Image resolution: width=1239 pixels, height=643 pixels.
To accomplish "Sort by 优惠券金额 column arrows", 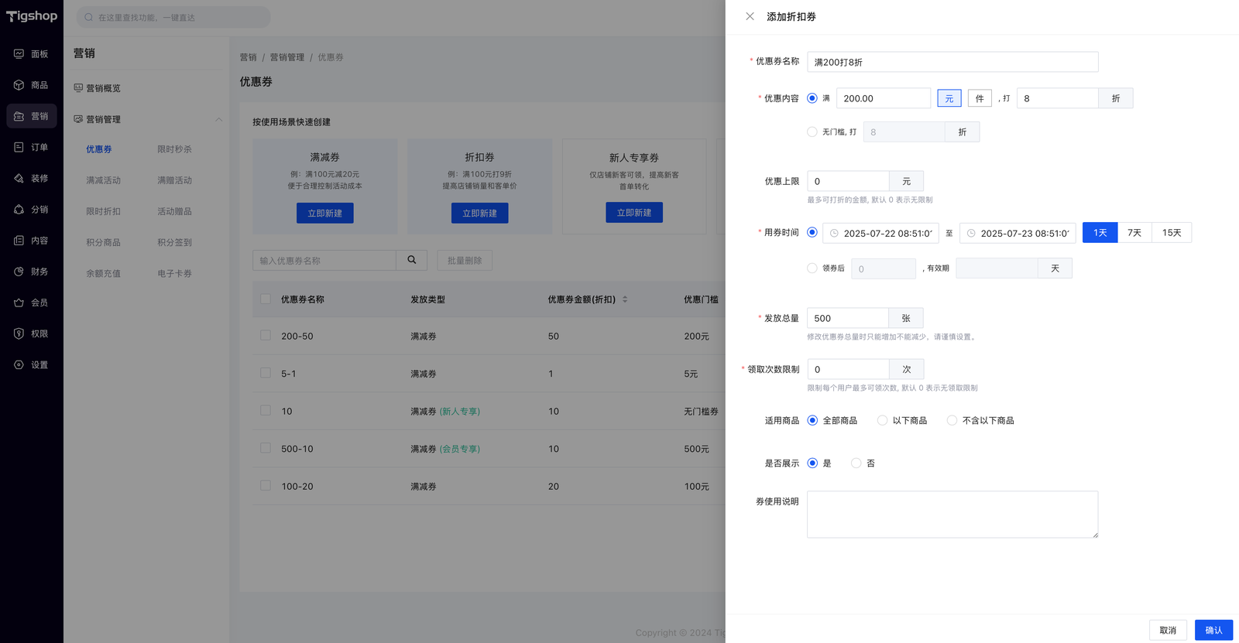I will 625,299.
